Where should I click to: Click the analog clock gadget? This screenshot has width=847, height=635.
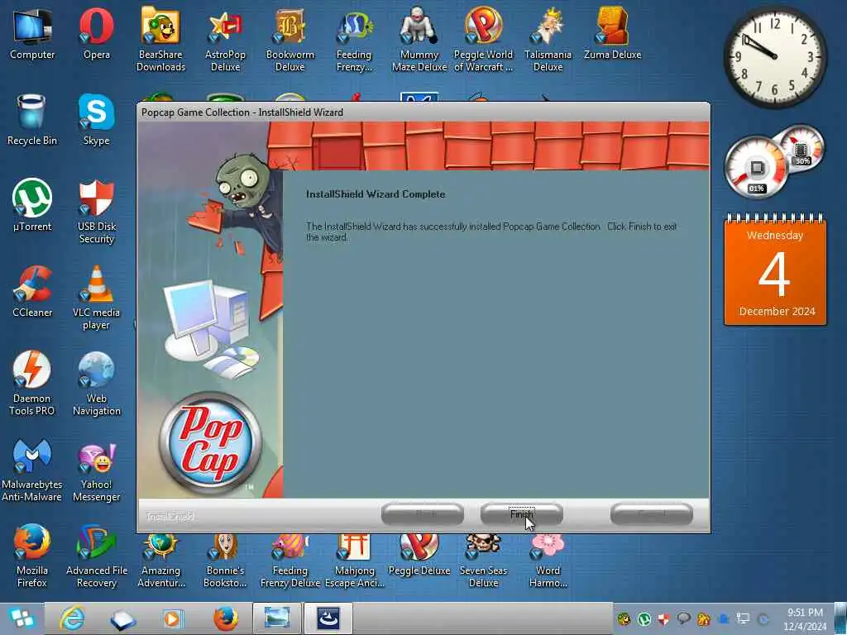(774, 56)
